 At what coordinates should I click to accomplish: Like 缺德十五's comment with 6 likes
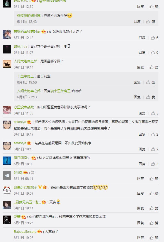tap(155, 53)
